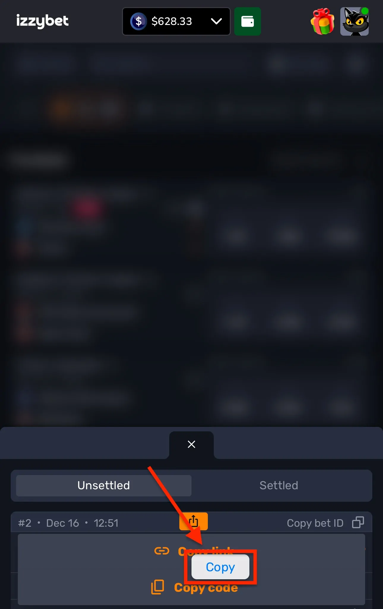This screenshot has height=609, width=383.
Task: Click the dollar currency coin icon
Action: tap(138, 21)
